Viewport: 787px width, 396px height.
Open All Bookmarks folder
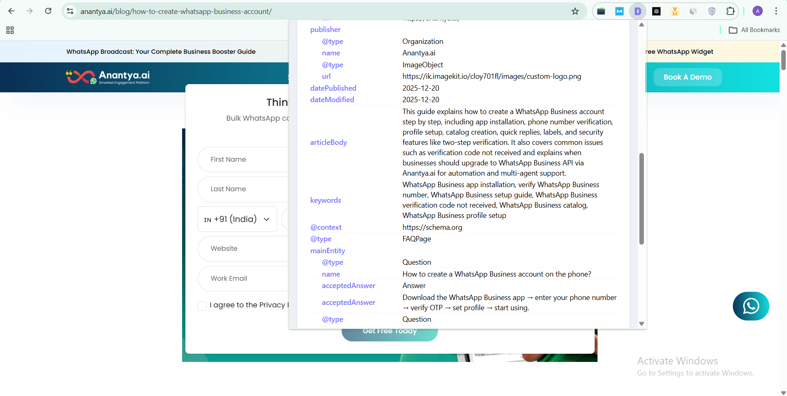click(754, 30)
